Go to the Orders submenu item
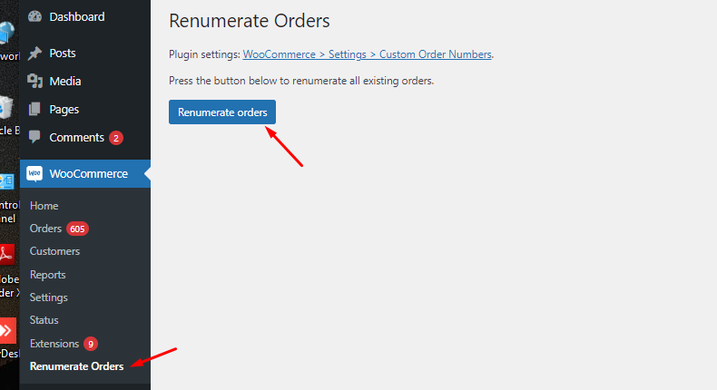 (45, 229)
